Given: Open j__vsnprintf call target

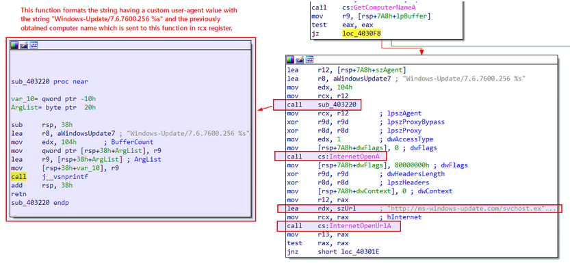Looking at the screenshot, I should [66, 177].
